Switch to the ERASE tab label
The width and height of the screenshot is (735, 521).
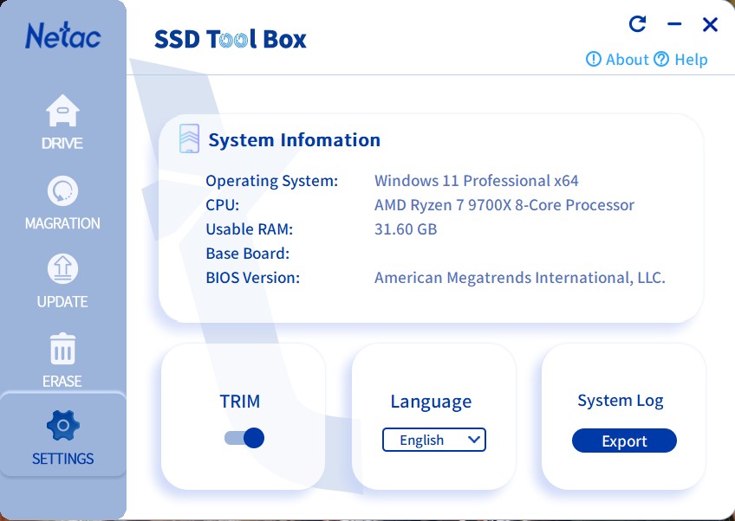(x=62, y=382)
